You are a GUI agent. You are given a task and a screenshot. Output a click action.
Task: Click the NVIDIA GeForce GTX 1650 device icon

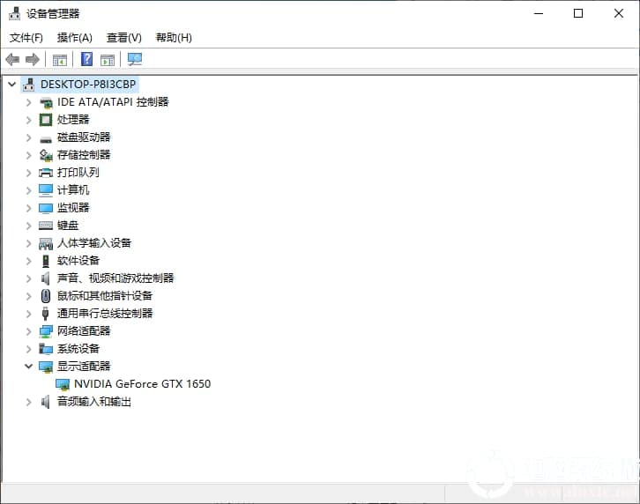(x=63, y=384)
